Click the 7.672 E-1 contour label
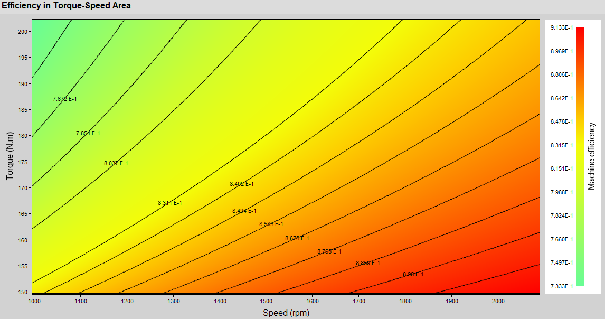Viewport: 605px width, 319px height. click(65, 99)
